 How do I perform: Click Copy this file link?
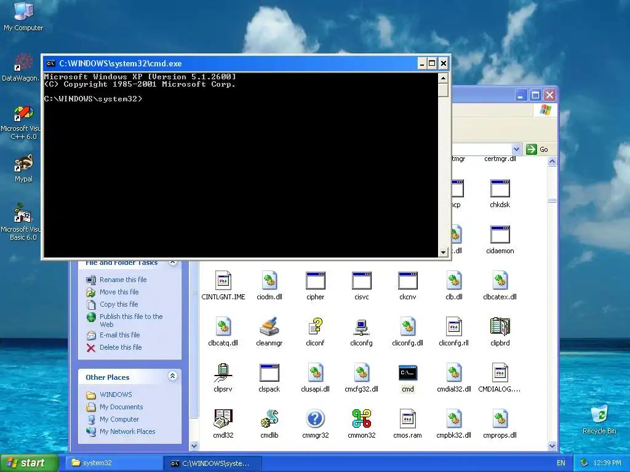point(119,304)
